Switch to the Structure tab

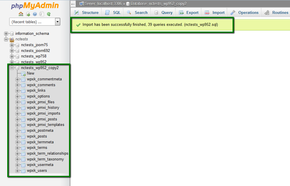tap(86, 12)
